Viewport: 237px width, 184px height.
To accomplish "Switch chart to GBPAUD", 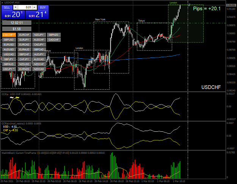I will click(9, 64).
